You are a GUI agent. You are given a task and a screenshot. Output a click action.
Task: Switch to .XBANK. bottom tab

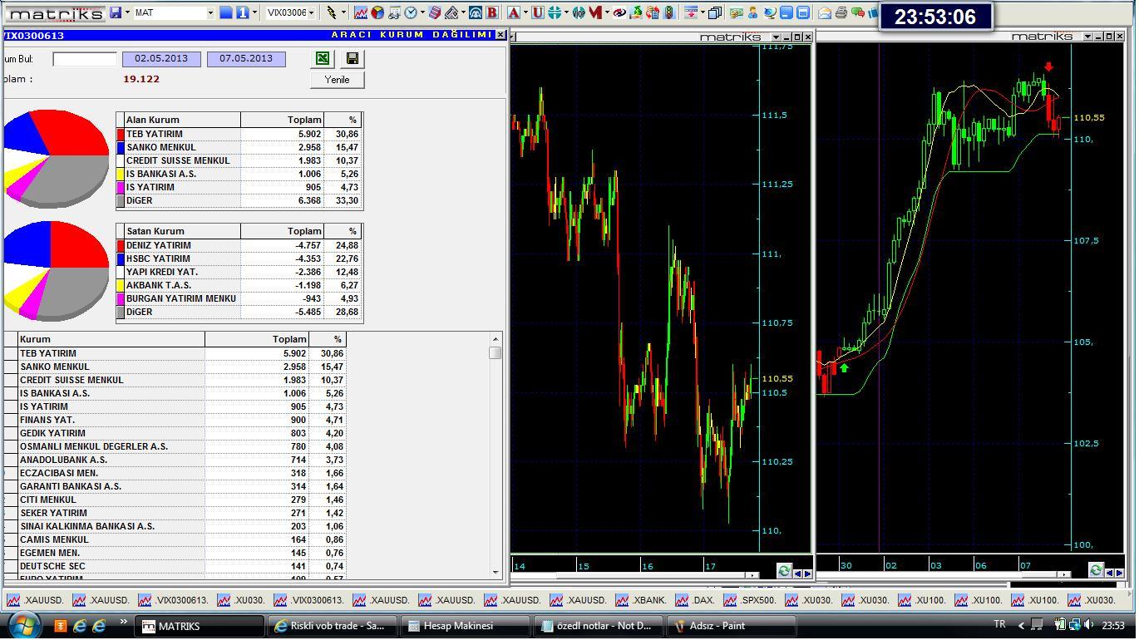640,599
